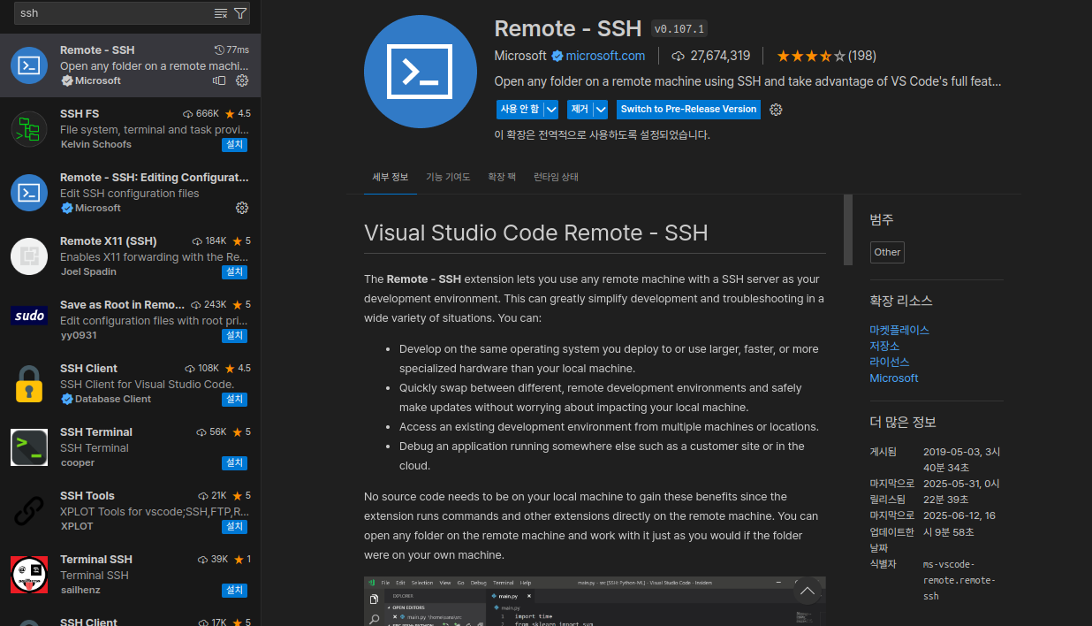1092x626 pixels.
Task: Click the ms-vscode-remote.remote-ssh identifier
Action: (961, 580)
